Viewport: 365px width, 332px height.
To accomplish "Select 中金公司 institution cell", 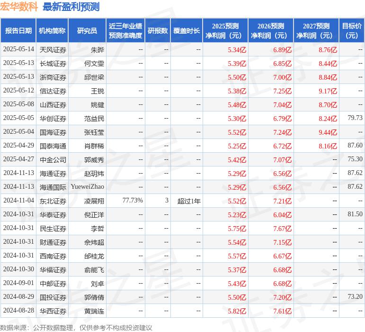I will [53, 160].
